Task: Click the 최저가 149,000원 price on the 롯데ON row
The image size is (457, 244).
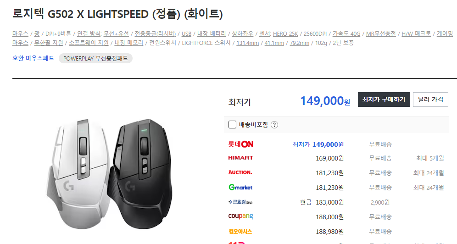Action: [x=318, y=144]
